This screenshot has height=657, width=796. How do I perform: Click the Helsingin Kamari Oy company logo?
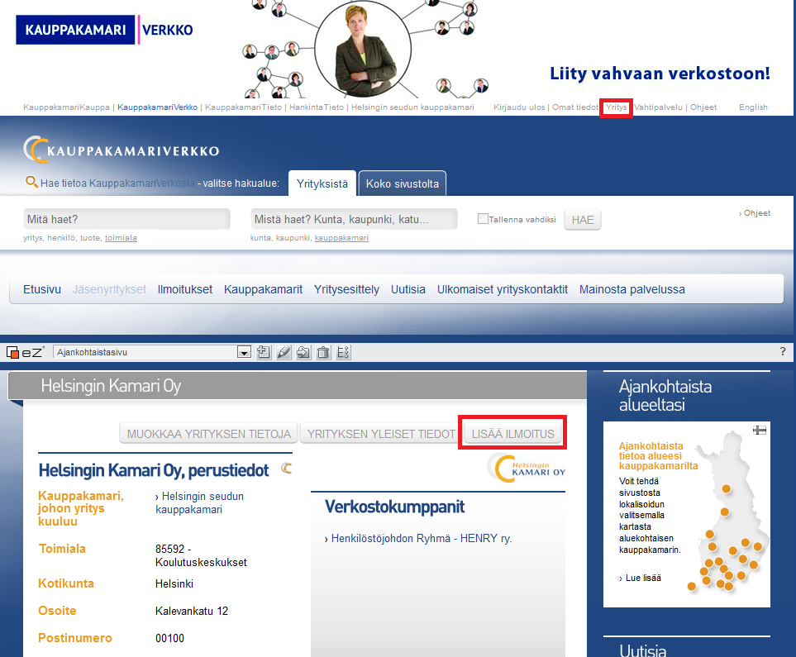(527, 468)
